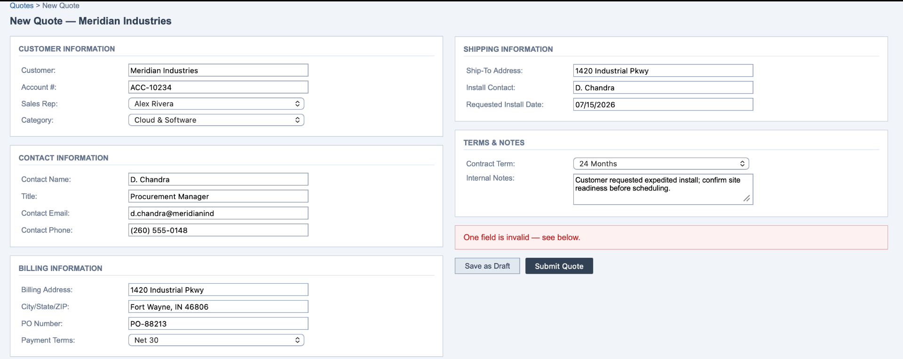Open the Sales Rep dropdown
Screen dimensions: 903x359
pos(216,104)
